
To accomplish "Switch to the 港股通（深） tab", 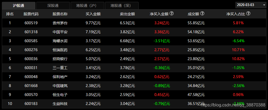I will [122, 6].
